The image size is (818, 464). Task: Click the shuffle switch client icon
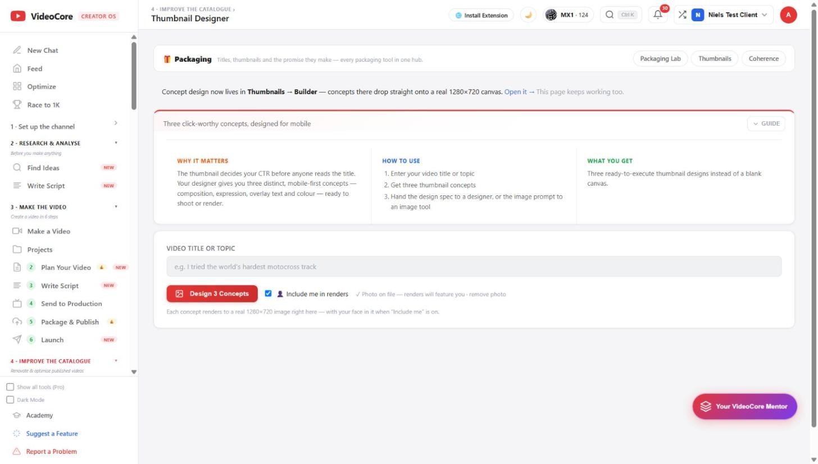[682, 15]
